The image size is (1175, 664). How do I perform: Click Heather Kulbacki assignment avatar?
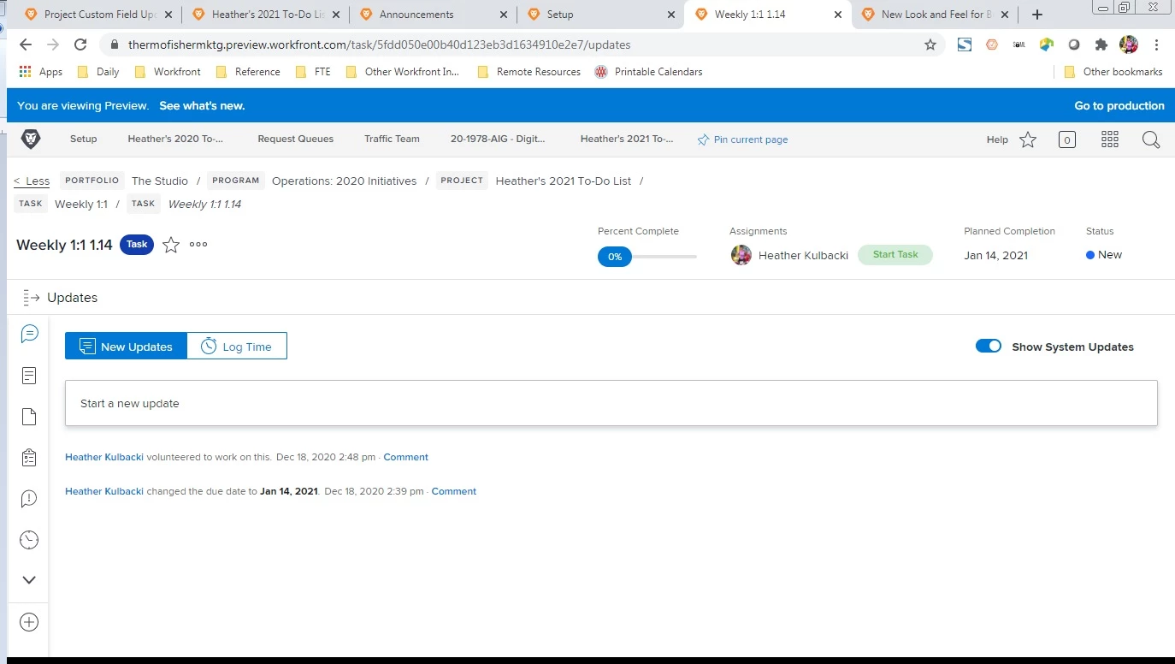pyautogui.click(x=741, y=255)
